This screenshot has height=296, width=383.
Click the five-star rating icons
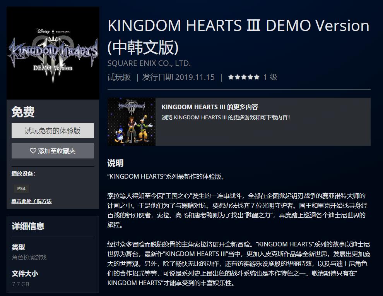[x=243, y=77]
